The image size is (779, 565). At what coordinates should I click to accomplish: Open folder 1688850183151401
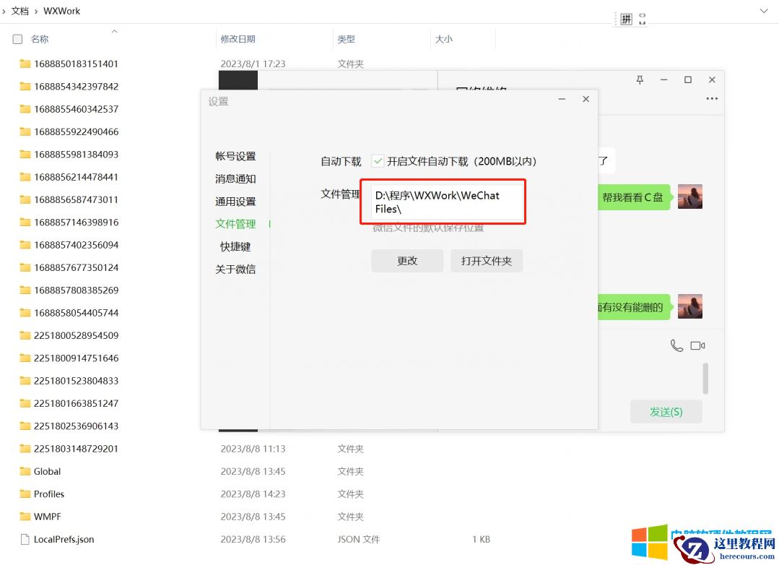[x=72, y=64]
